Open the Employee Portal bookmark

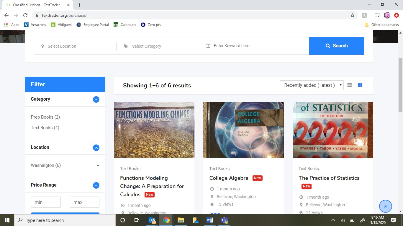tap(93, 25)
